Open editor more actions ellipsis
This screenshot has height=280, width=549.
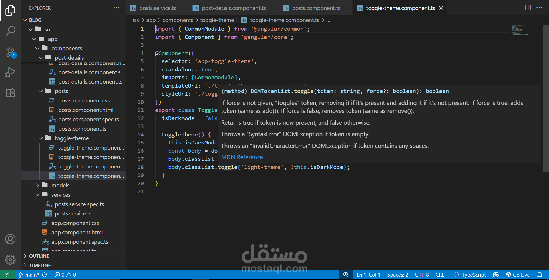pos(539,8)
